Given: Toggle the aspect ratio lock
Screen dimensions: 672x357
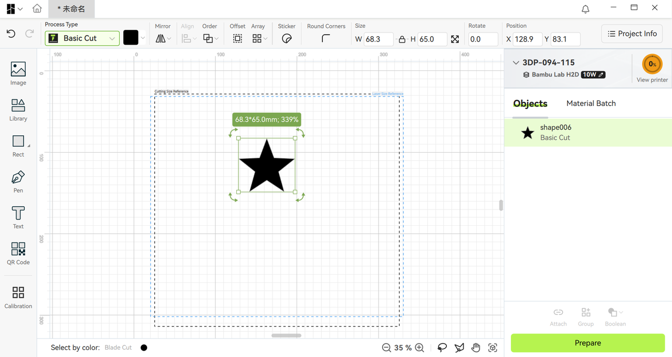Looking at the screenshot, I should (402, 39).
